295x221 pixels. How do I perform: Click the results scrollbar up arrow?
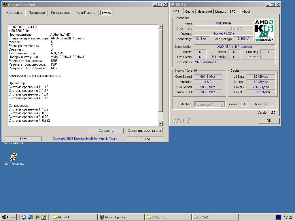click(160, 27)
